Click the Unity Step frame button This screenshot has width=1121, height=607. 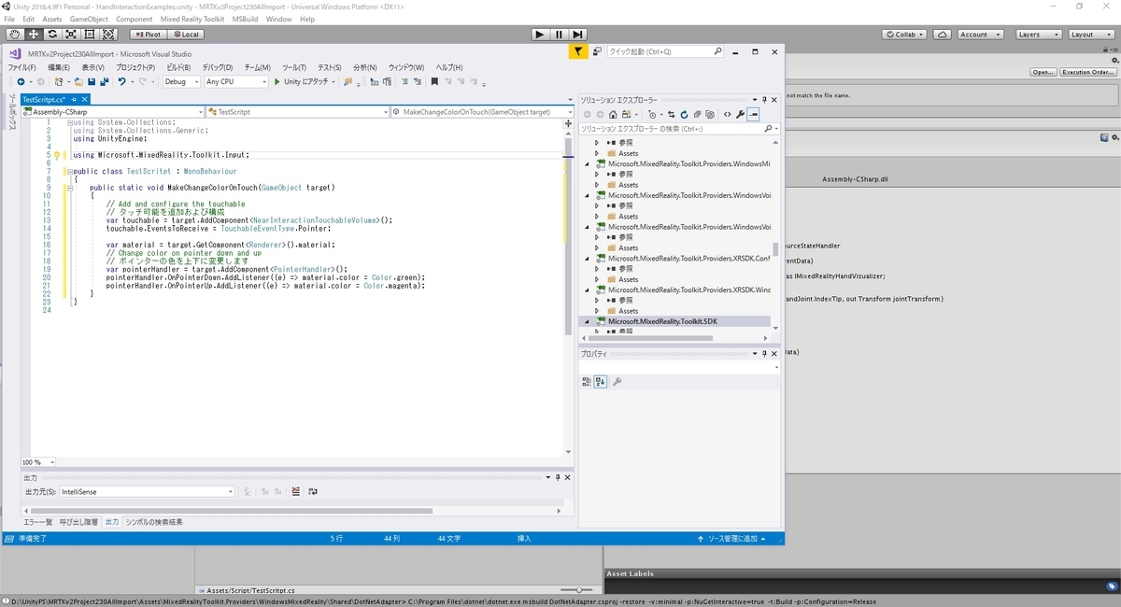(578, 35)
